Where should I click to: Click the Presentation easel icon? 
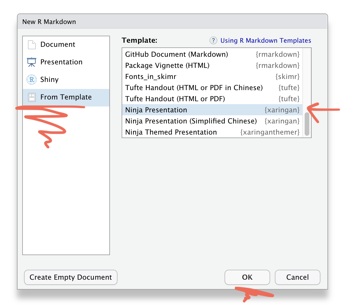tap(32, 62)
